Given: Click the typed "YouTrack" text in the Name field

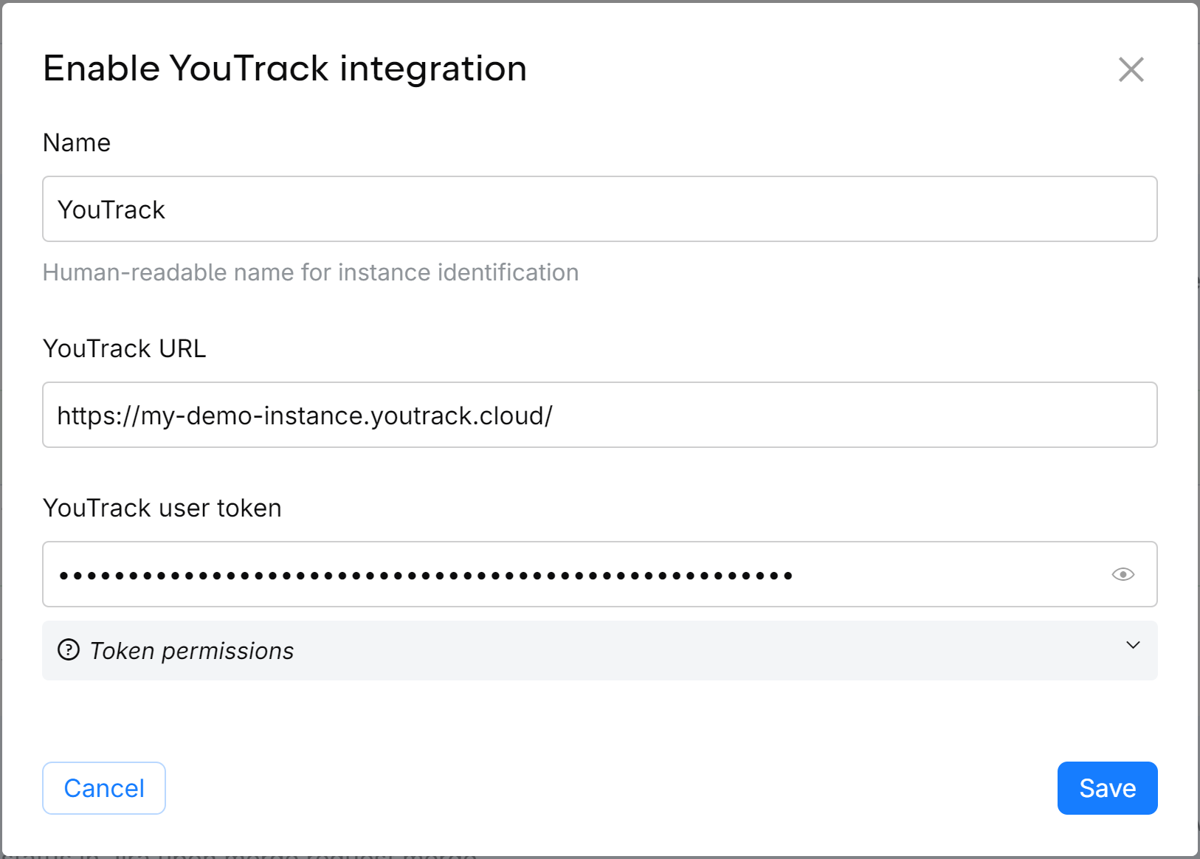Looking at the screenshot, I should tap(111, 210).
